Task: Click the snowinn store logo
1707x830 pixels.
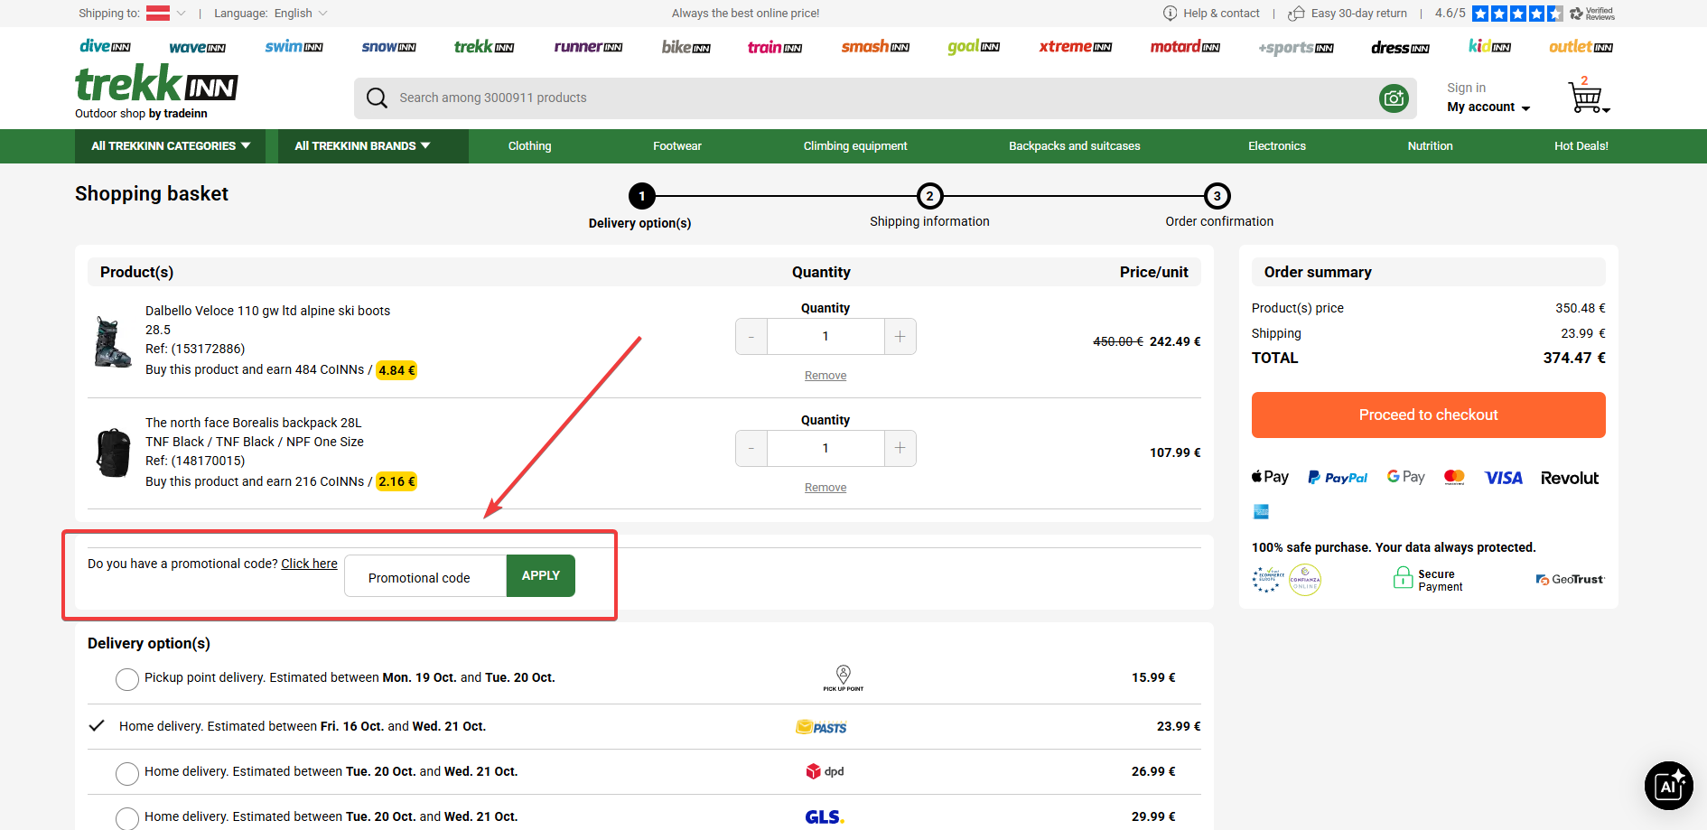Action: tap(388, 47)
